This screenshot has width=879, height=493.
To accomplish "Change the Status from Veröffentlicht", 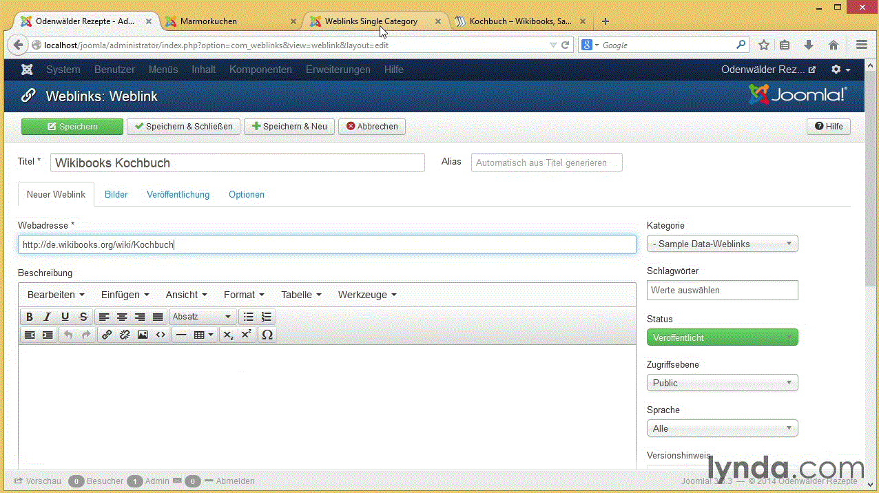I will point(722,337).
